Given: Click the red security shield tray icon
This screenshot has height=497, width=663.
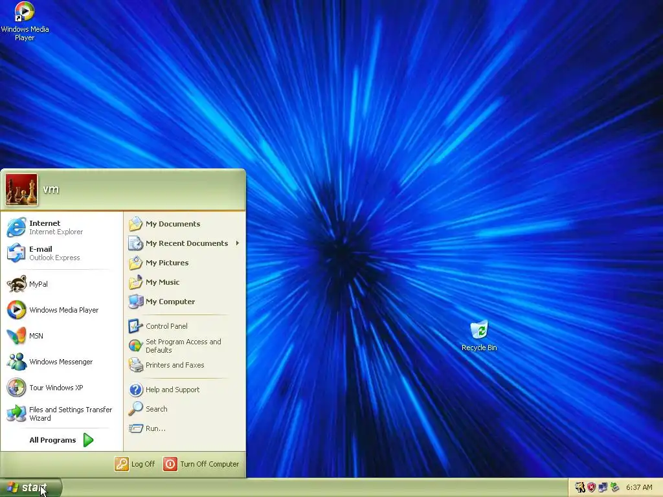Looking at the screenshot, I should coord(591,488).
